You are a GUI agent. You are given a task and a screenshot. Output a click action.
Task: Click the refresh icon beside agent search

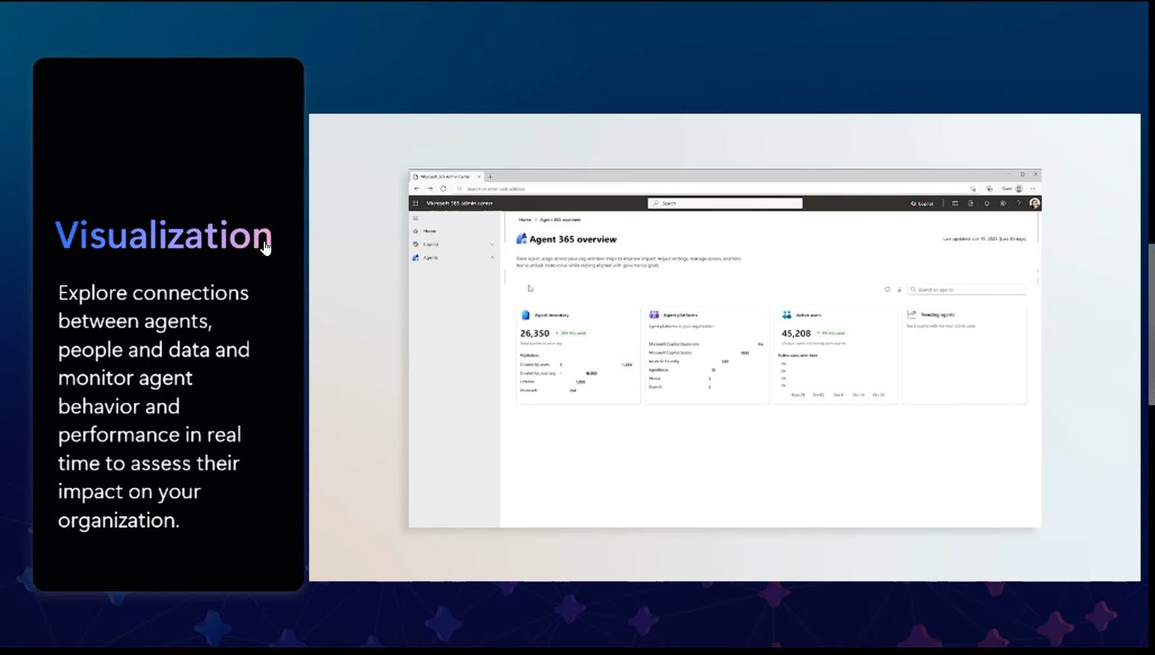(888, 289)
